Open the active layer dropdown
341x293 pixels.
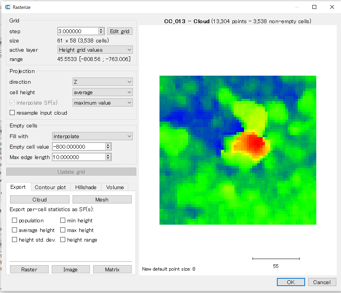click(x=95, y=50)
